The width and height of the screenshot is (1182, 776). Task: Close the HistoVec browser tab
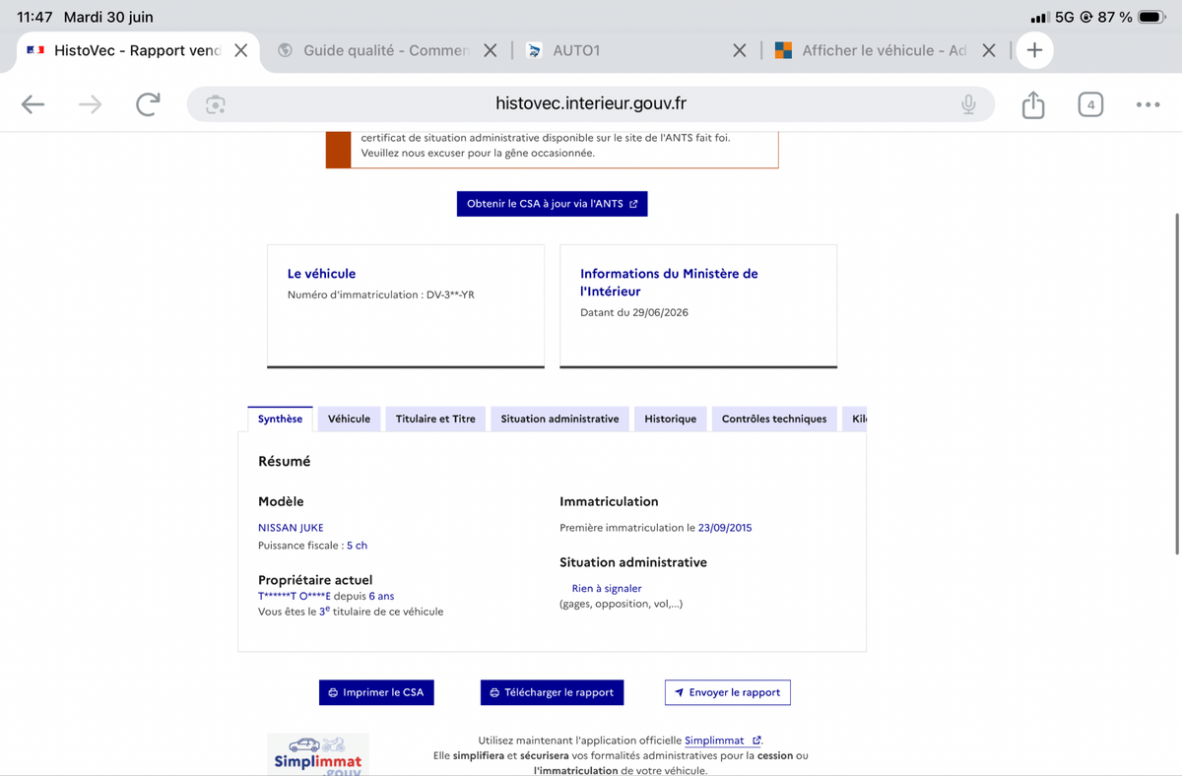click(x=240, y=50)
